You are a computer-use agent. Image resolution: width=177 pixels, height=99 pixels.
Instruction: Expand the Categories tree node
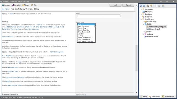[141, 9]
